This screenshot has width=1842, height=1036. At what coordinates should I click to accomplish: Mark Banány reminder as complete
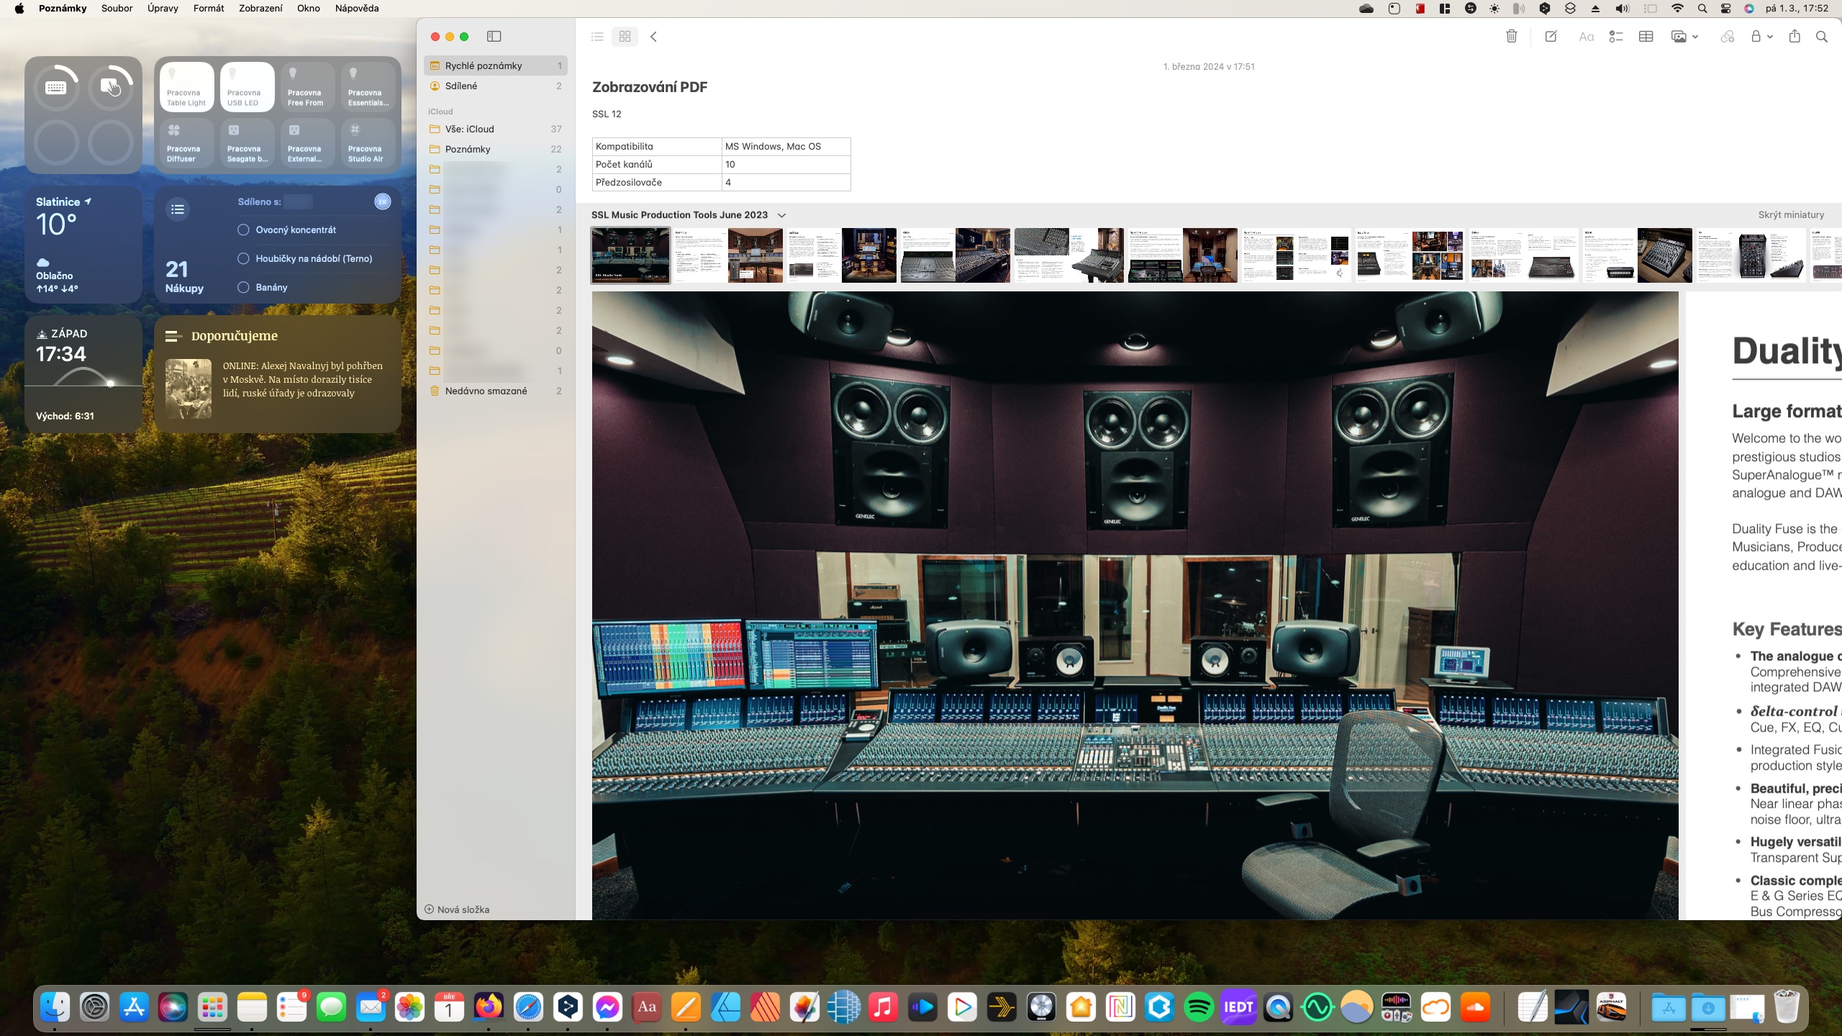[243, 288]
